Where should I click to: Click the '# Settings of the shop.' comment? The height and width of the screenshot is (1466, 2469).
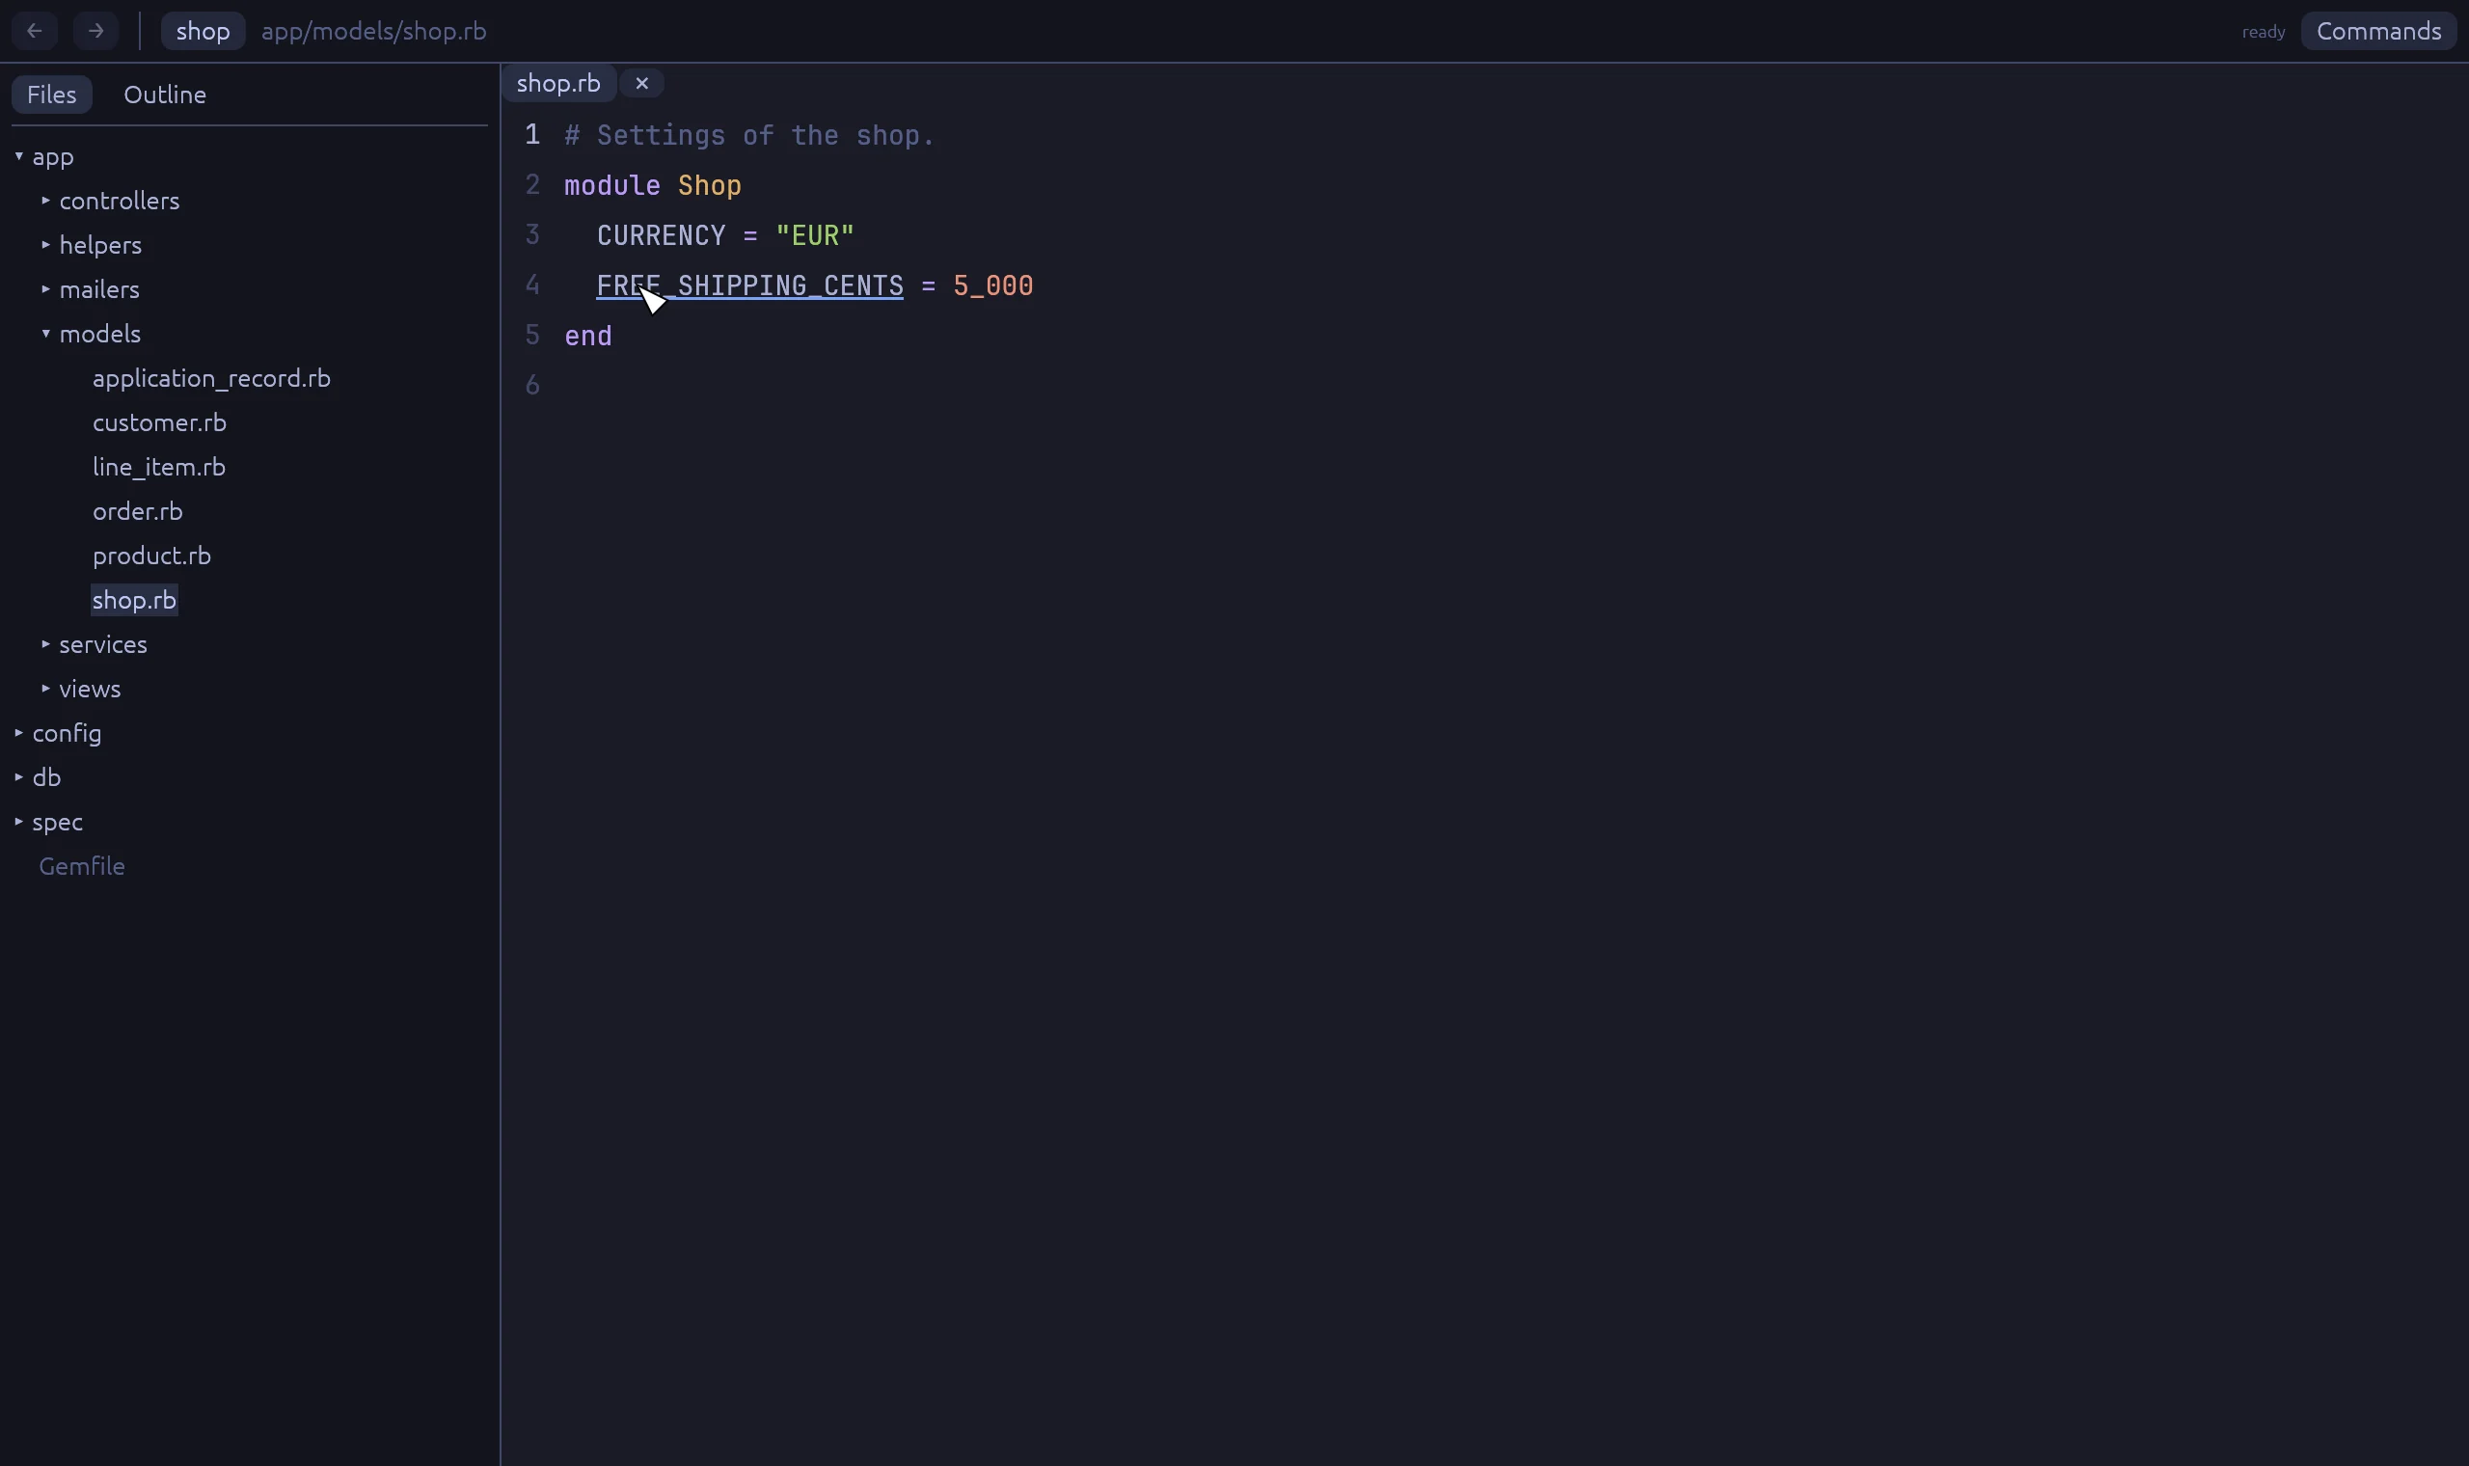(x=748, y=135)
